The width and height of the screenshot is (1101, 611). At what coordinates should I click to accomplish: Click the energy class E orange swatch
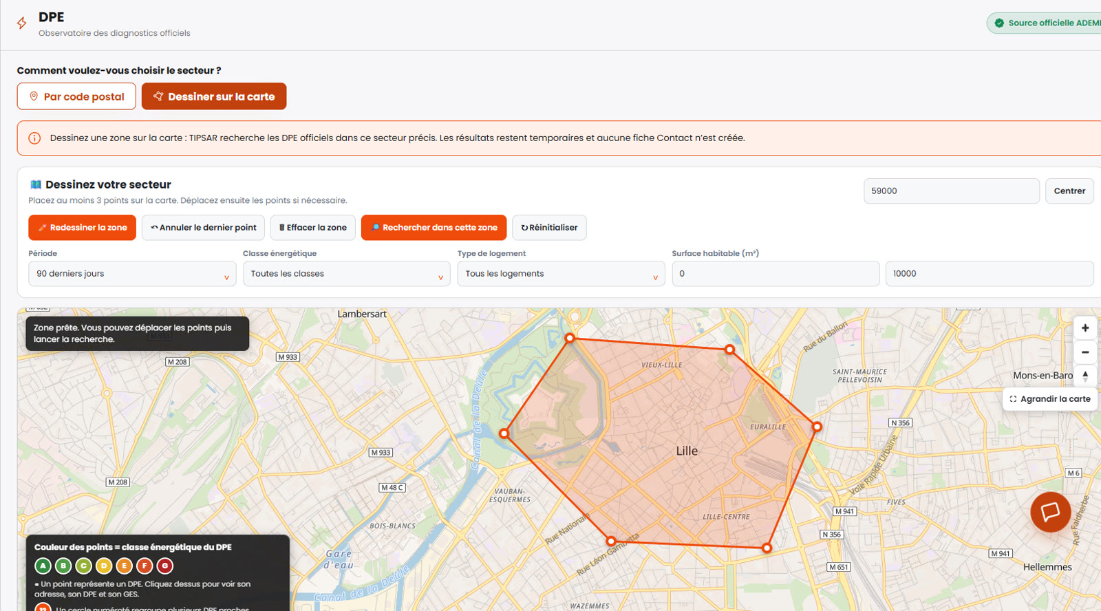click(x=124, y=566)
